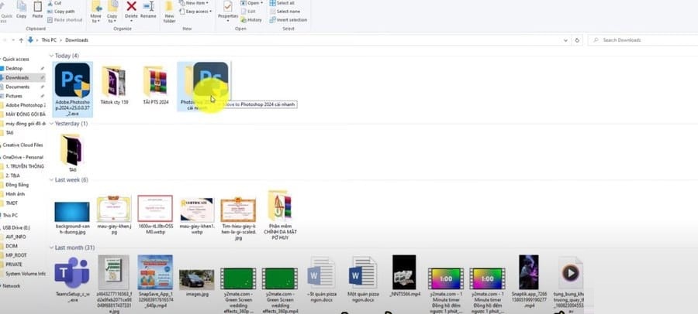Click the Paste shortcut option
This screenshot has height=314, width=698.
click(x=64, y=20)
